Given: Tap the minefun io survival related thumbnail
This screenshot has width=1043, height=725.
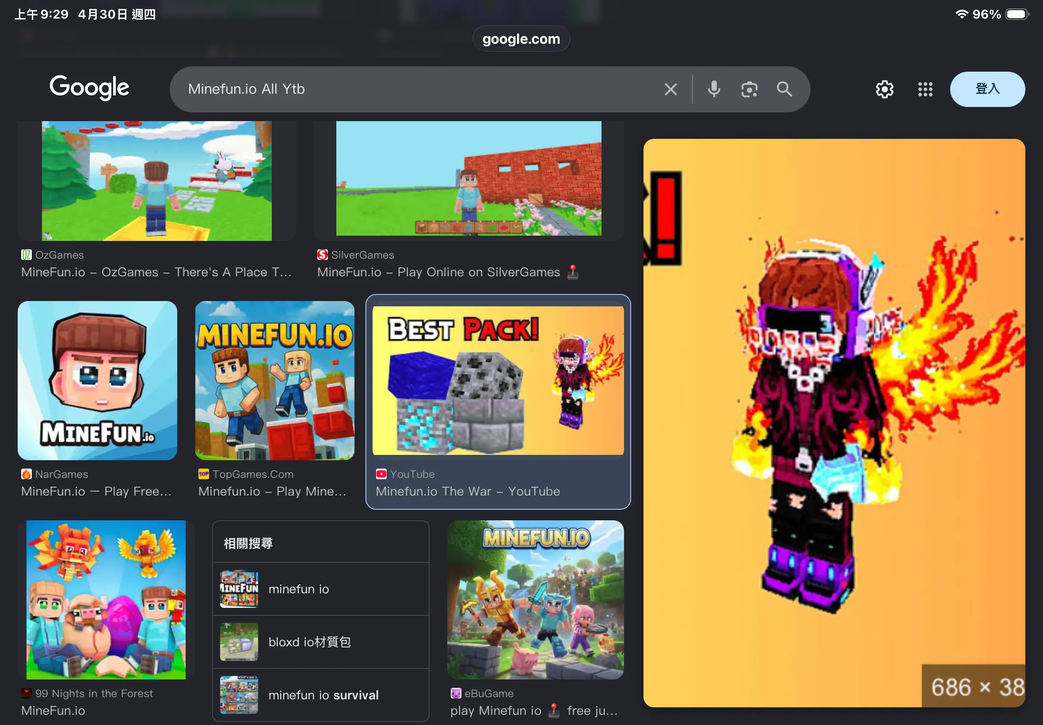Looking at the screenshot, I should click(239, 695).
